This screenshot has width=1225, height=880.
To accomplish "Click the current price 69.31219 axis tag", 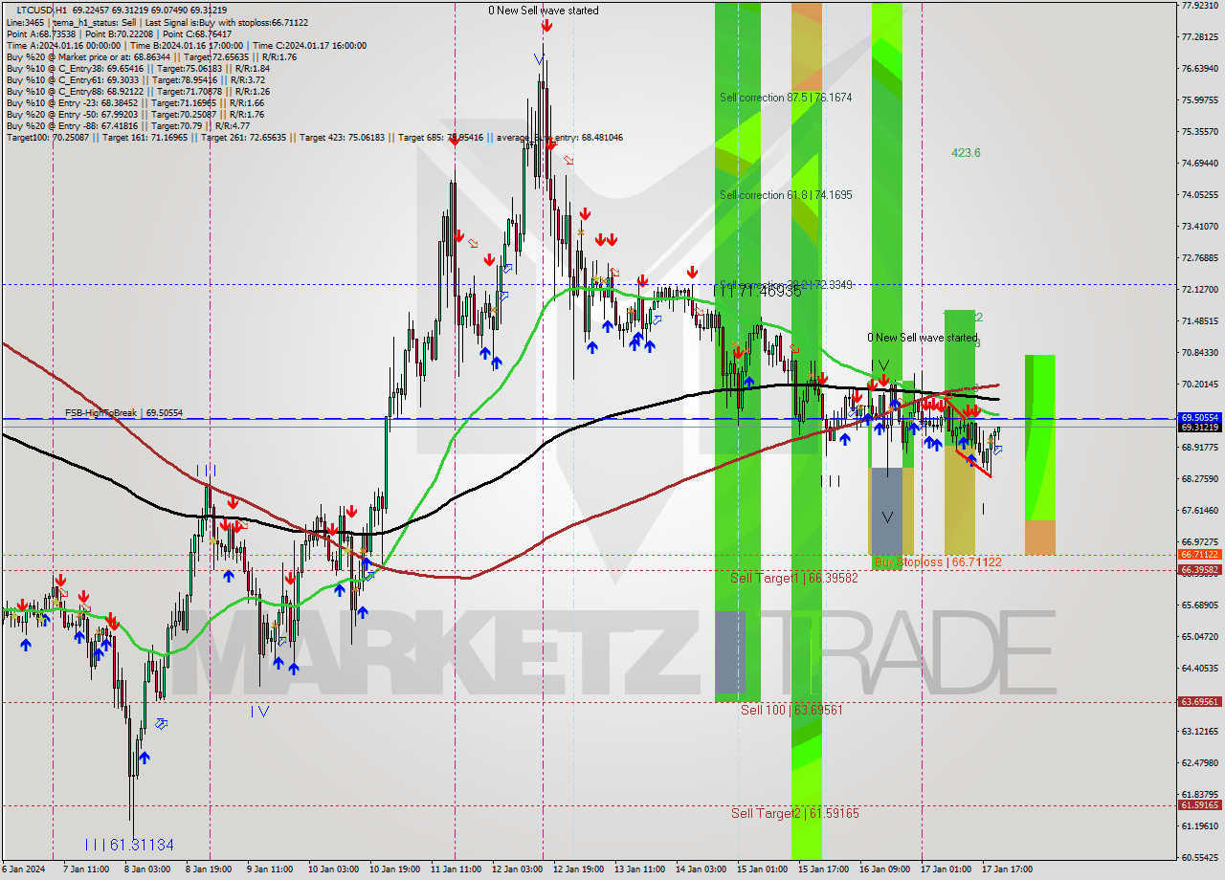I will (x=1200, y=429).
